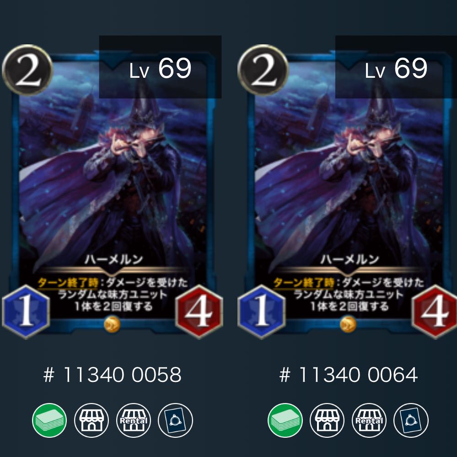Screen dimensions: 457x457
Task: Click card-back icon under card #11340 0058
Action: [x=176, y=420]
